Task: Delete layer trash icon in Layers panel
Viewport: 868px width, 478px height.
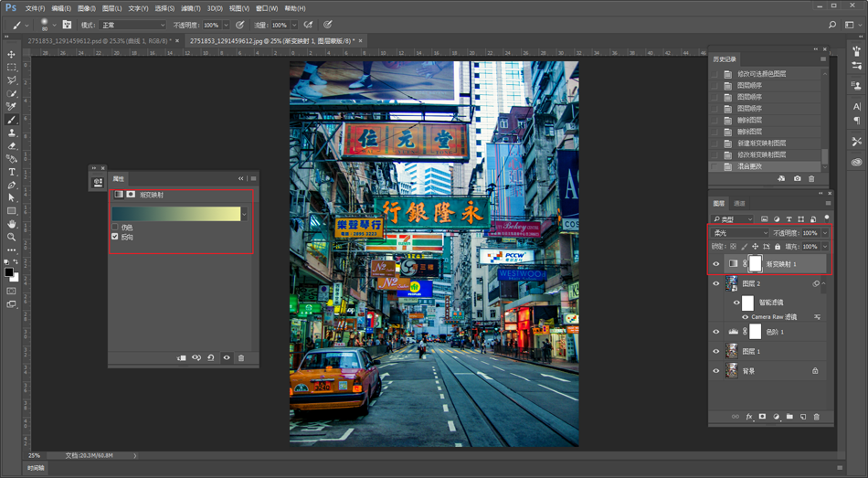Action: (x=817, y=417)
